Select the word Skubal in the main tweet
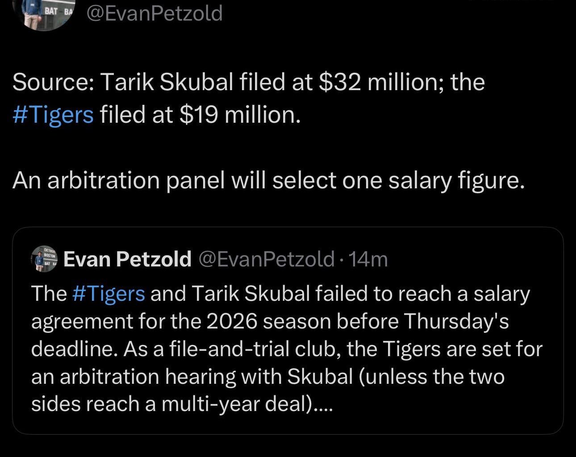The image size is (576, 457). coord(196,82)
